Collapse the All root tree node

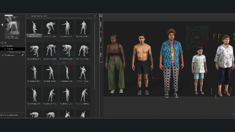(1, 43)
